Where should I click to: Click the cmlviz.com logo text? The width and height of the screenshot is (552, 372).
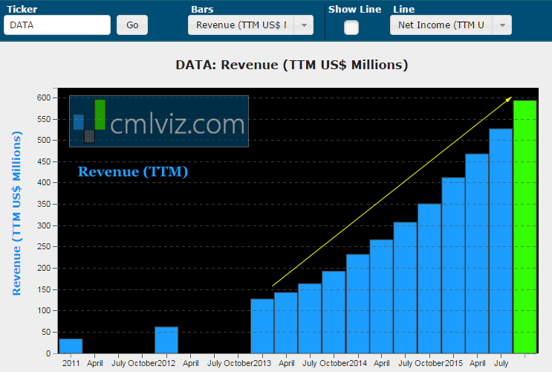pos(177,124)
